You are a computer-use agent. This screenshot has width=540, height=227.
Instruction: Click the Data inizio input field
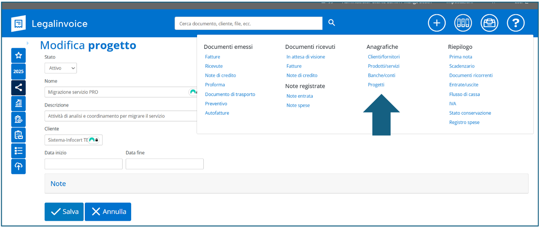tap(84, 164)
